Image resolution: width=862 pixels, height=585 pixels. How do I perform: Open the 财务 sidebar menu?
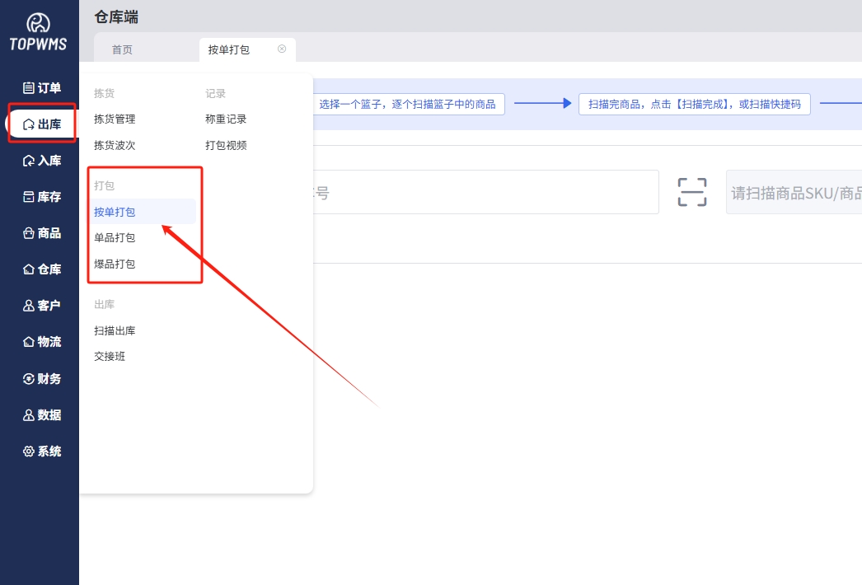[42, 379]
